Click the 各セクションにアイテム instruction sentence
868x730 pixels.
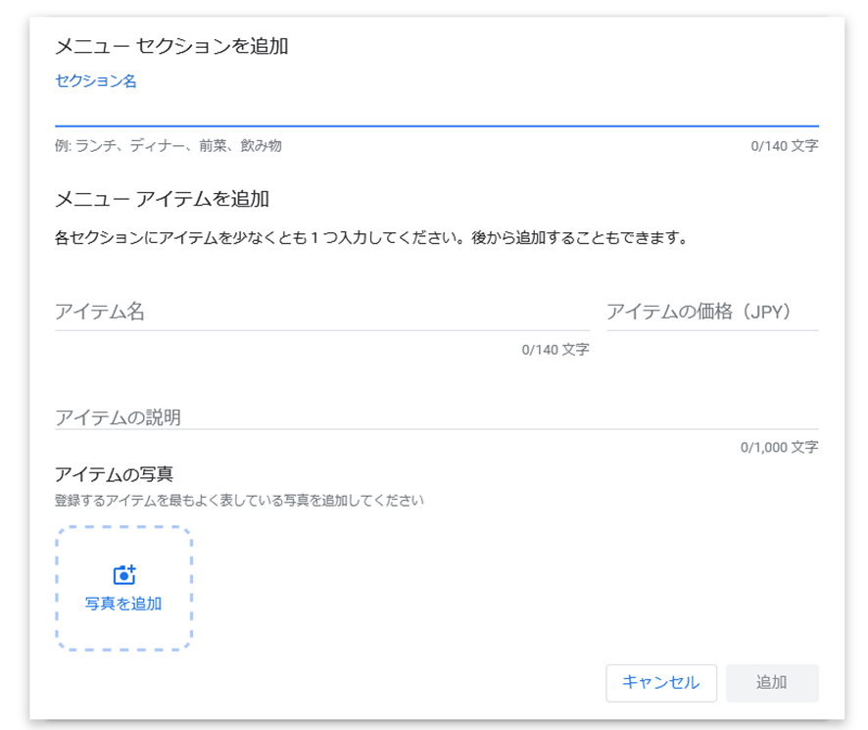click(371, 238)
